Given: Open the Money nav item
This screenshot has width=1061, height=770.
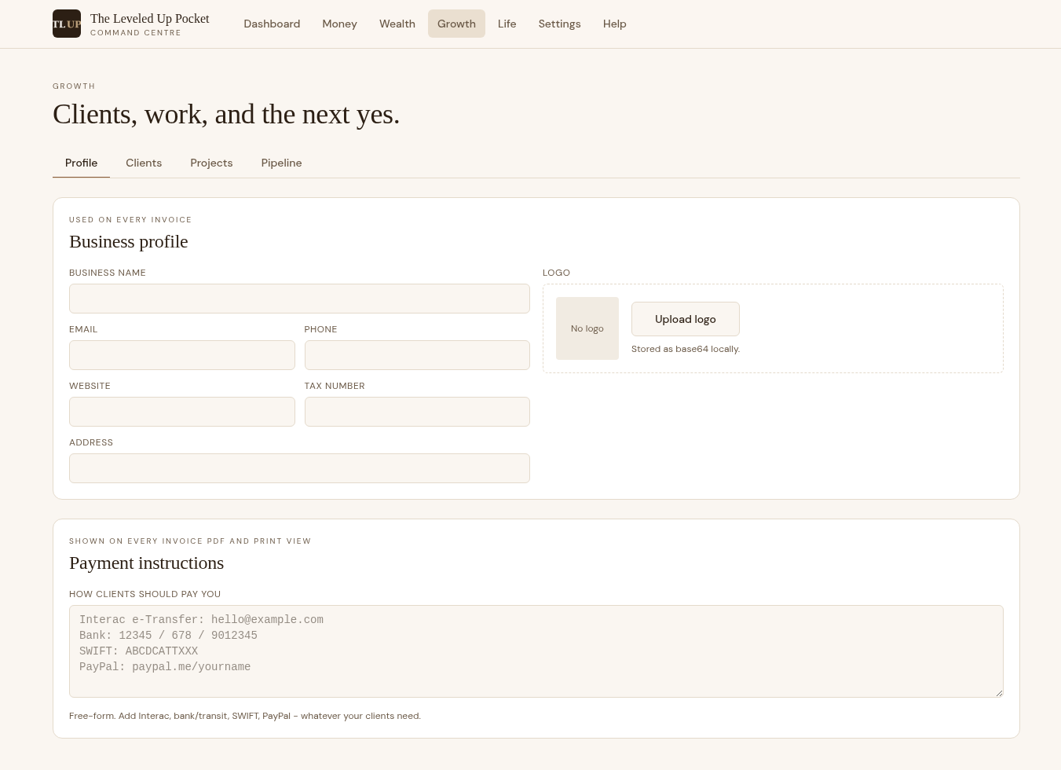Looking at the screenshot, I should (x=339, y=24).
